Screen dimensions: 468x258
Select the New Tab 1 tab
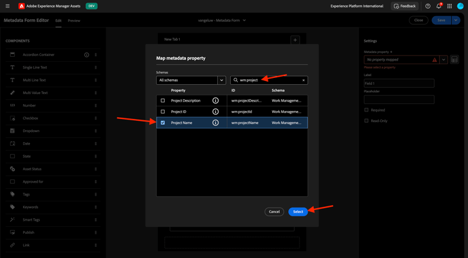click(172, 39)
